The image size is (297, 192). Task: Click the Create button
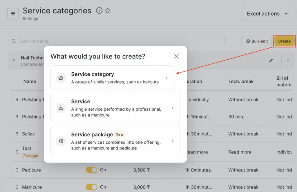(x=284, y=41)
